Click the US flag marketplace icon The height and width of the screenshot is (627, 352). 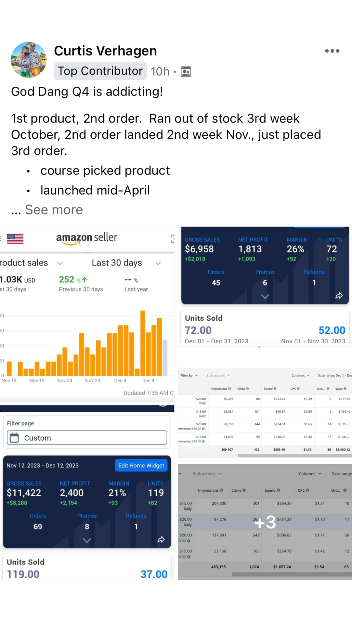pos(15,238)
